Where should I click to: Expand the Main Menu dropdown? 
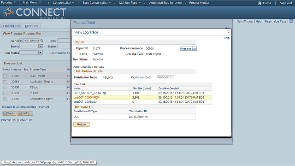32,3
